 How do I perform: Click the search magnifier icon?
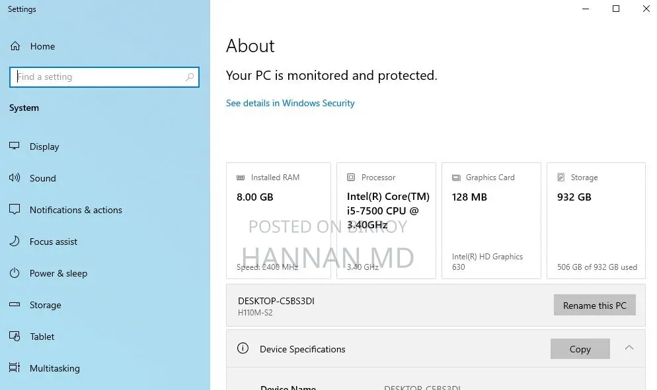190,77
